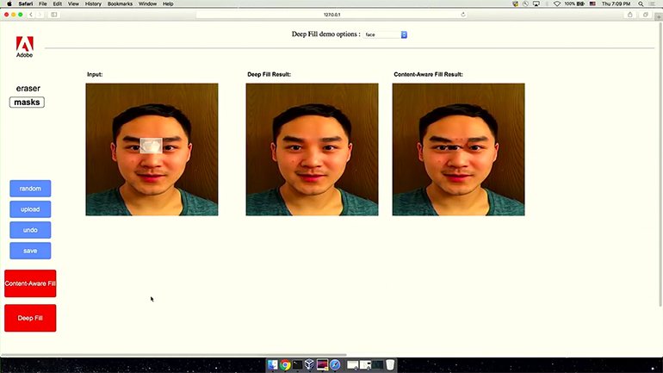Open Finder from the dock

point(273,365)
